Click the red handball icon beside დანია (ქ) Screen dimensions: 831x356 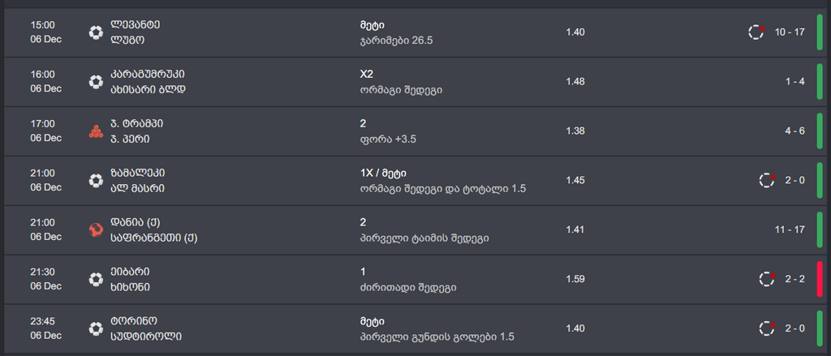tap(97, 230)
